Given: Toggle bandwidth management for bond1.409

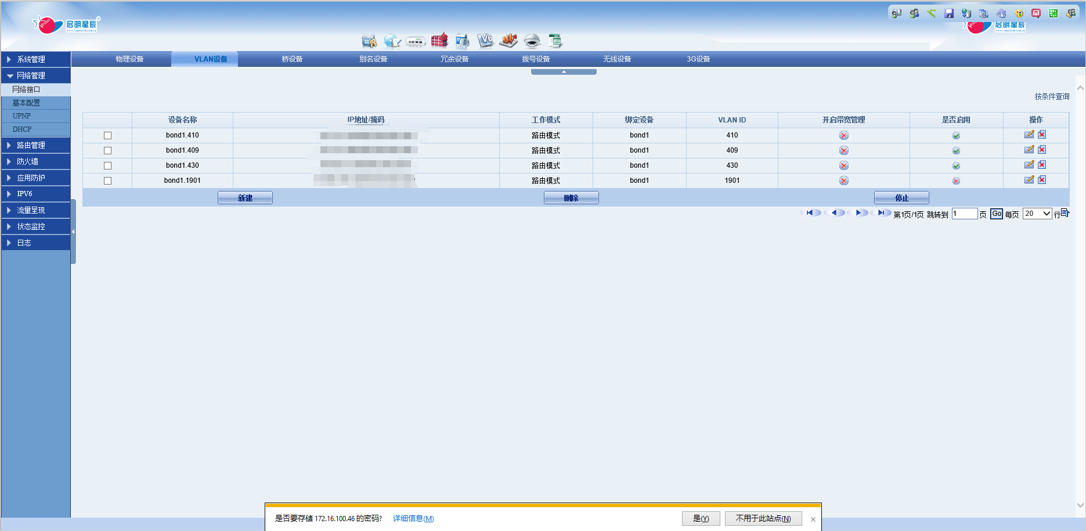Looking at the screenshot, I should coord(844,150).
